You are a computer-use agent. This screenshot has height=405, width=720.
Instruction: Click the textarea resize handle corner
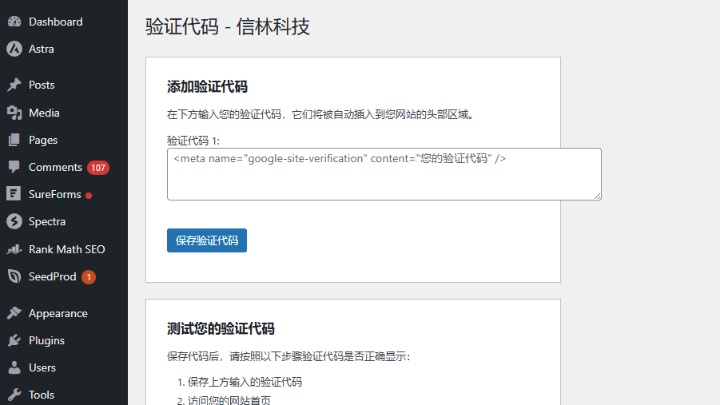tap(597, 196)
